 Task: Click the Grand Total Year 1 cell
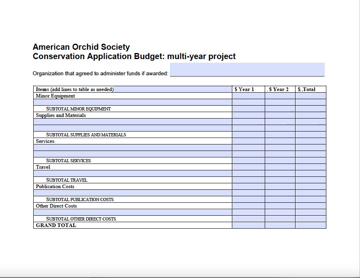pos(249,225)
